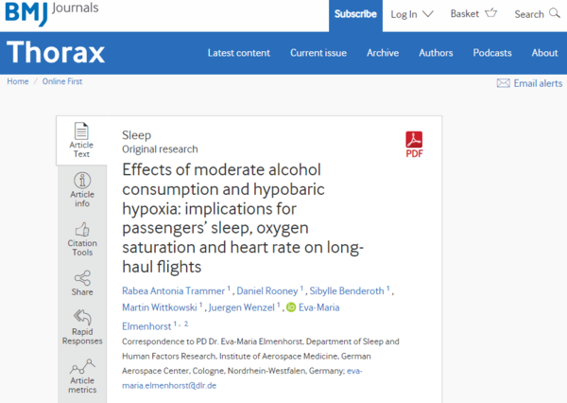Open Eva-Maria Elmenhorst ORCID icon
Viewport: 567px width, 403px height.
pos(292,307)
